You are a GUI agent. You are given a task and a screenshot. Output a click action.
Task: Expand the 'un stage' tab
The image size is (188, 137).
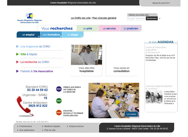pyautogui.click(x=72, y=35)
